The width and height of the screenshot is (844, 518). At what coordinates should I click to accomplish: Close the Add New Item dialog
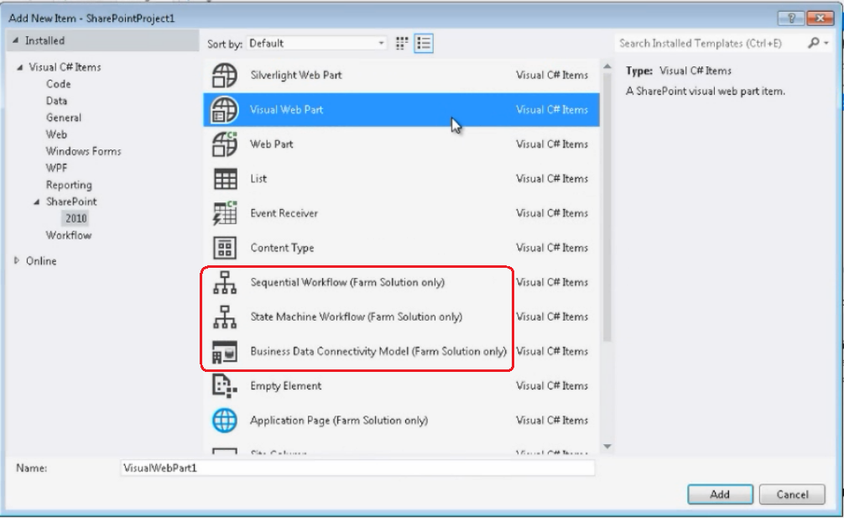[x=821, y=18]
